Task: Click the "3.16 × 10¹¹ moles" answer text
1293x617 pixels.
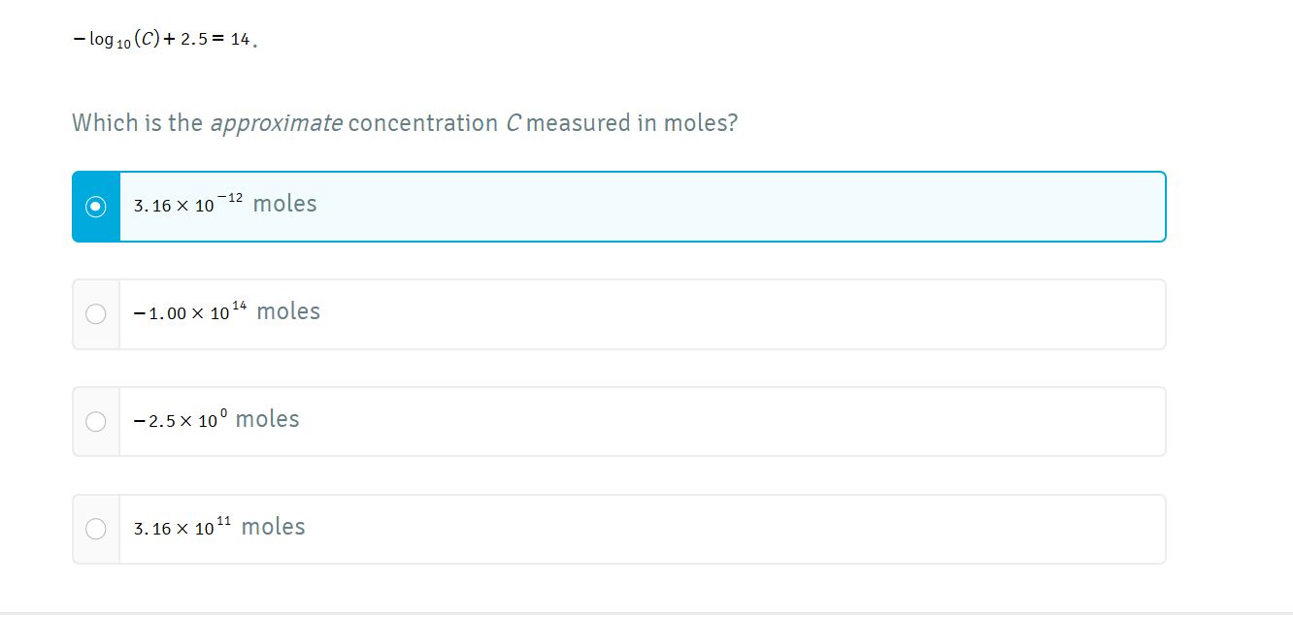Action: pyautogui.click(x=219, y=528)
